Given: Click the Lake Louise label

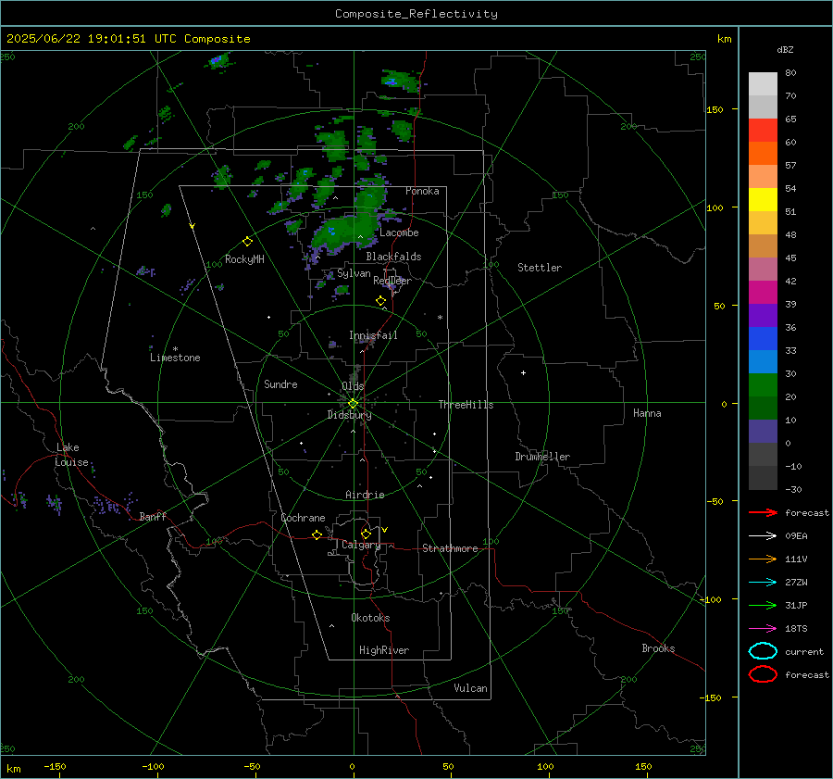Looking at the screenshot, I should click(x=71, y=455).
